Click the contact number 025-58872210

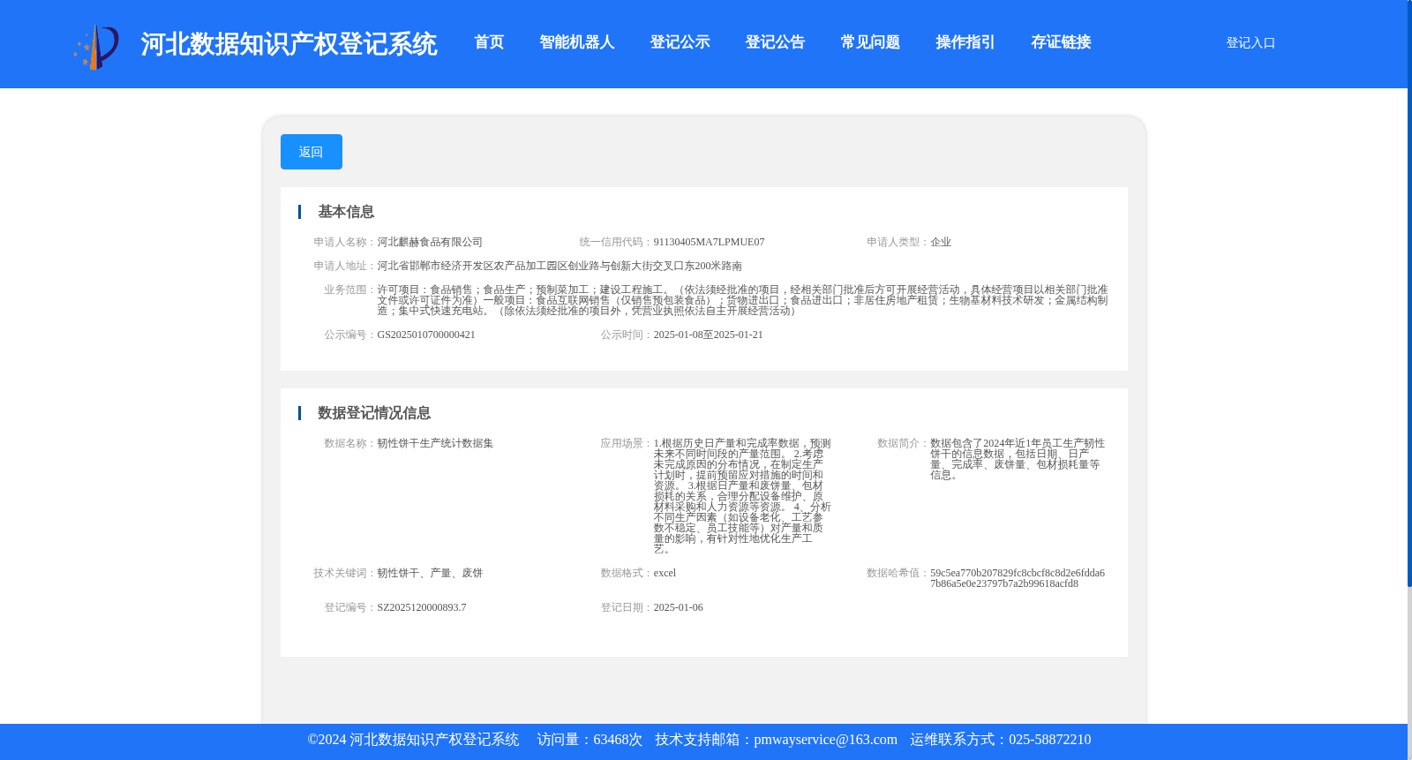1049,740
